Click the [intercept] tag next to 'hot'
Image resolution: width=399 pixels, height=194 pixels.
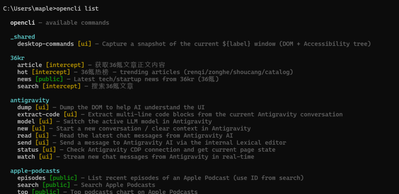[51, 72]
